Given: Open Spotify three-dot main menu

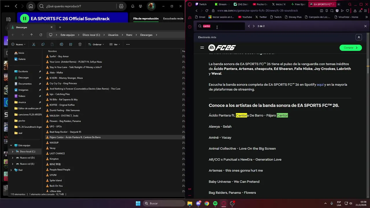Looking at the screenshot, I should pos(7,6).
